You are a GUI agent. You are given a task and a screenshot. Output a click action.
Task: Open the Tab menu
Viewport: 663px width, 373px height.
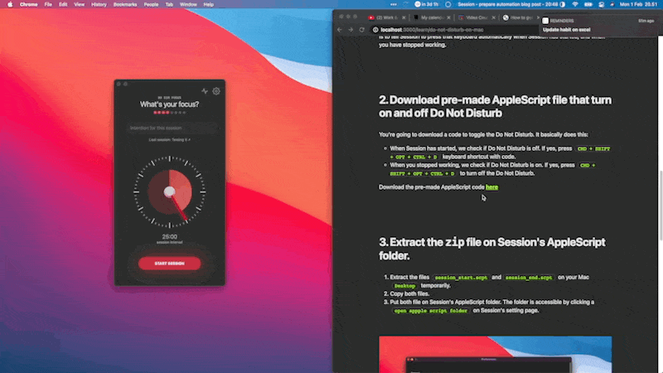pyautogui.click(x=169, y=4)
